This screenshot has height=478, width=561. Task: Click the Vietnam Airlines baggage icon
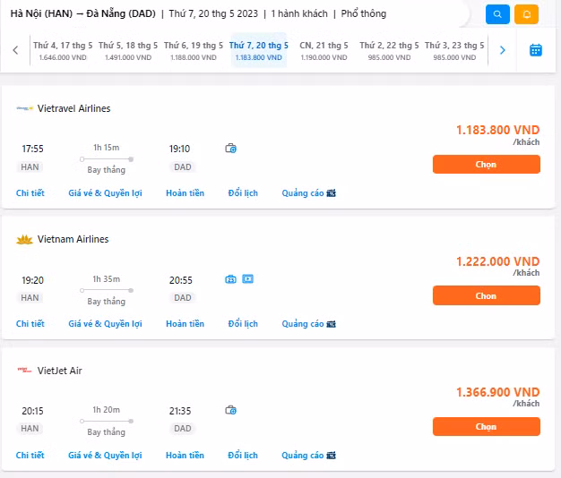click(230, 279)
